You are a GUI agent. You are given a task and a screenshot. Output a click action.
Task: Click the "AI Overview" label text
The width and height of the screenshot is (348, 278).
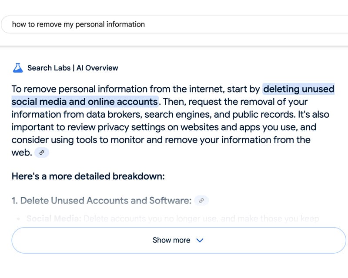[97, 68]
